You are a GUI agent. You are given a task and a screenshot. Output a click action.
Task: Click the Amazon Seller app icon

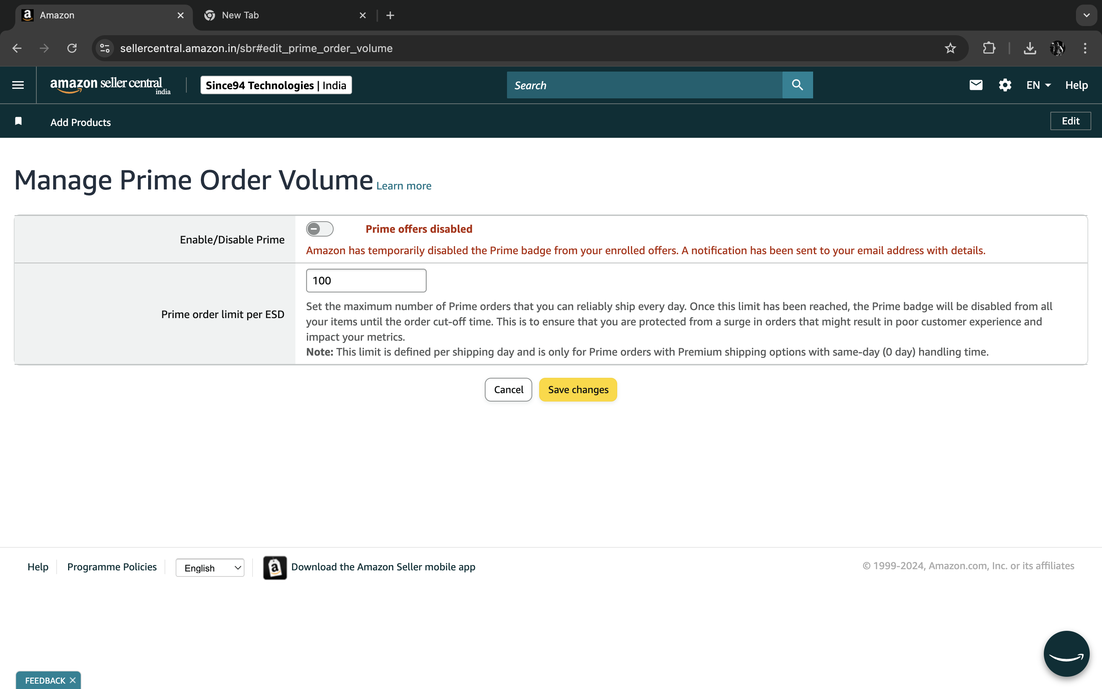click(x=275, y=567)
